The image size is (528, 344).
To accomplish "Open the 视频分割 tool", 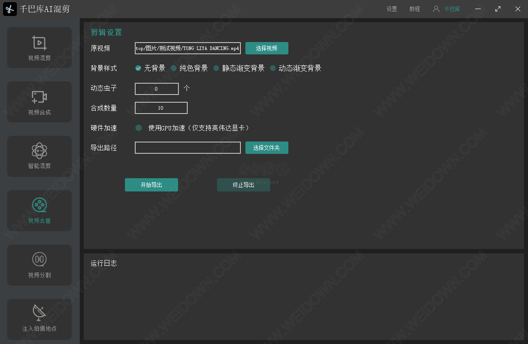I will [x=39, y=265].
